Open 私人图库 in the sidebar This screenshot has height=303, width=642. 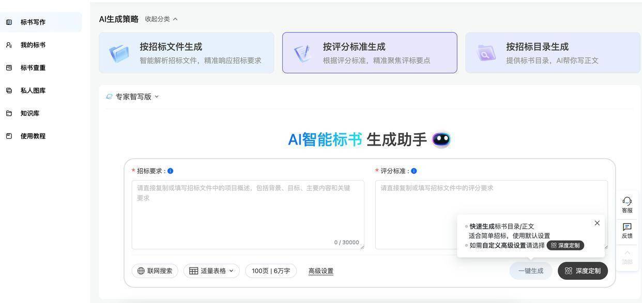[33, 91]
